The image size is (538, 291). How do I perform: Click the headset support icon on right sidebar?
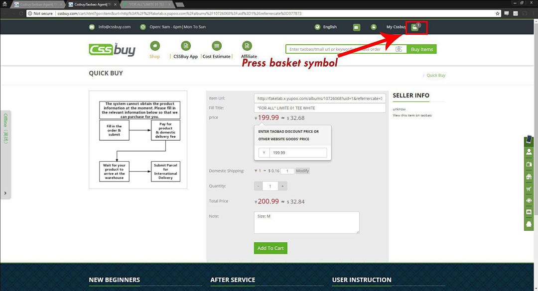[529, 200]
